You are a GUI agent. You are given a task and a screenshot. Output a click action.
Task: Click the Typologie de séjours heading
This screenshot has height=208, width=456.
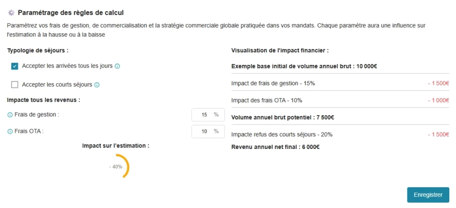38,51
